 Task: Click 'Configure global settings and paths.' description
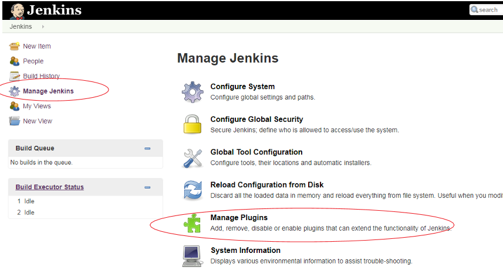(263, 97)
